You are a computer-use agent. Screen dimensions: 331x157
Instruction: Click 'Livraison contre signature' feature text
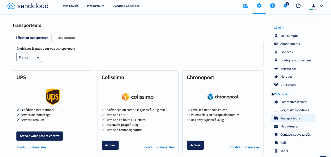pyautogui.click(x=124, y=130)
